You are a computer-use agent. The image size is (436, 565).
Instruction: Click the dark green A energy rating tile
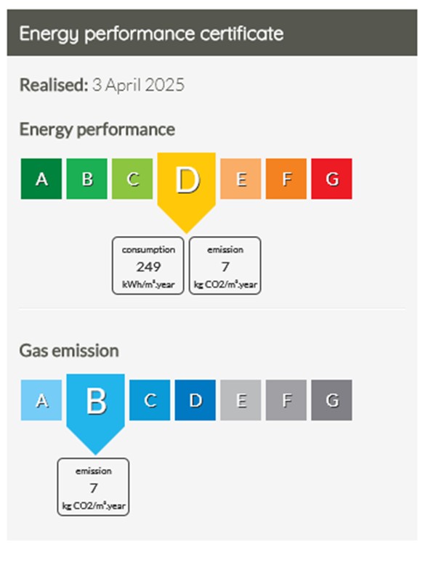(x=41, y=179)
